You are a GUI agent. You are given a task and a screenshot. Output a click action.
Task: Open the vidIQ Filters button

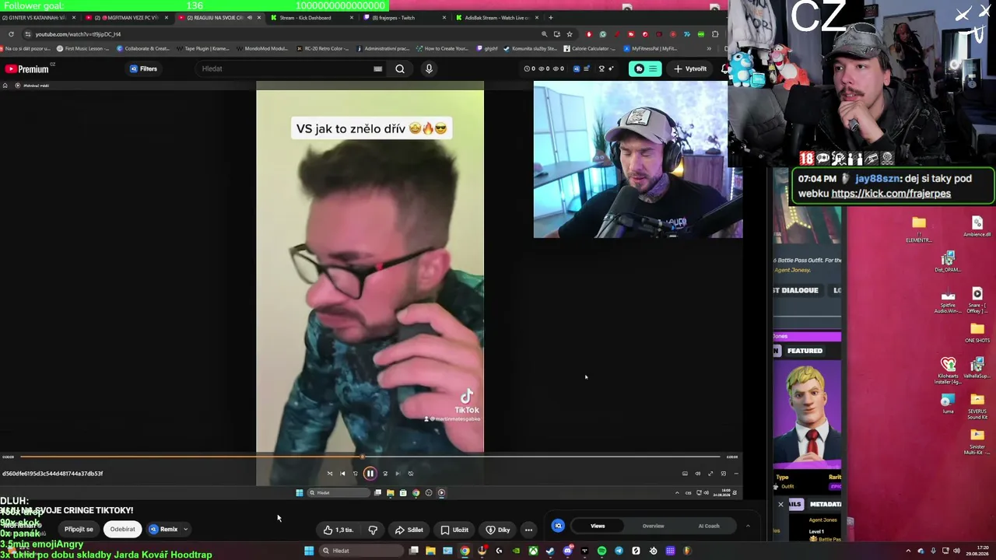coord(143,68)
